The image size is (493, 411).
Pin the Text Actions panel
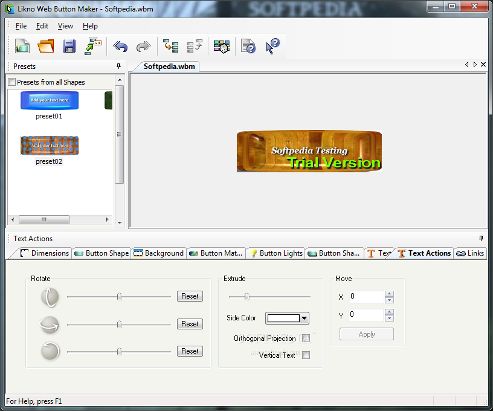(x=481, y=238)
